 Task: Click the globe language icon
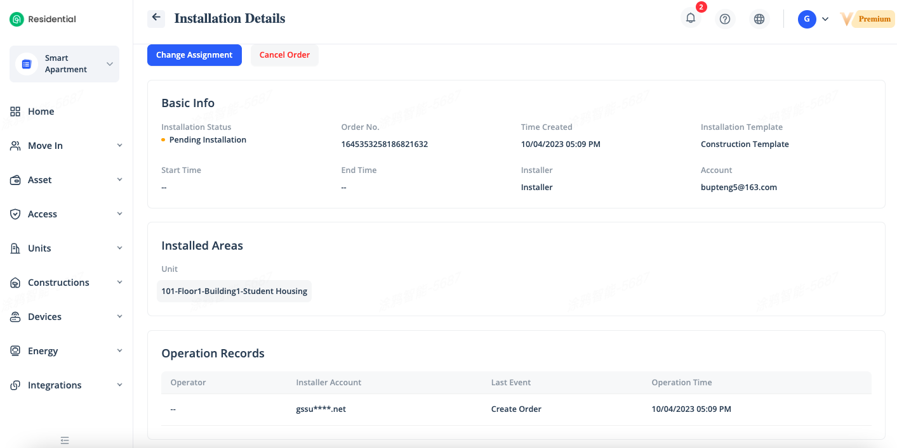tap(759, 19)
